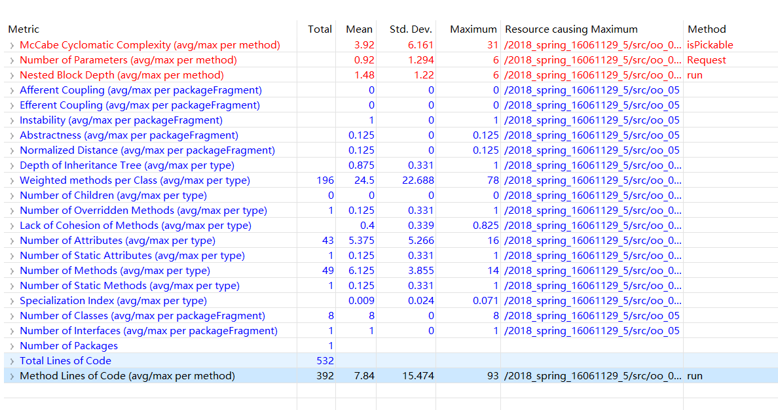
Task: Click the Mean column header
Action: click(359, 29)
